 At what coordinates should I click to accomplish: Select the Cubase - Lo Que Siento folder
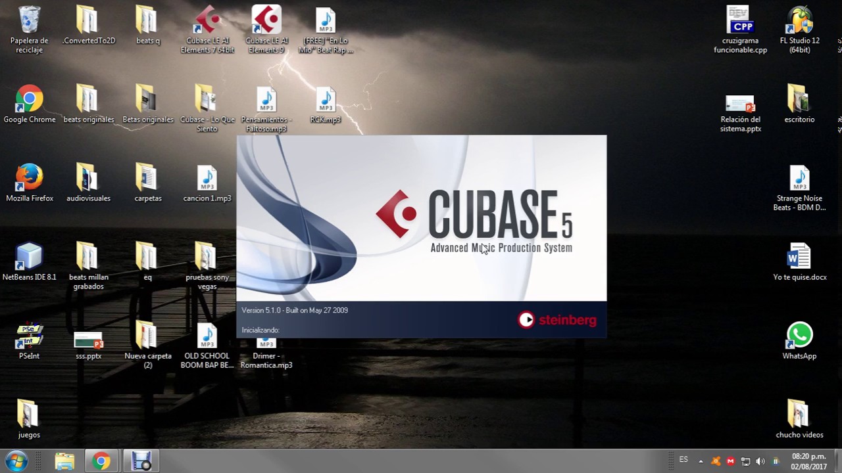pos(207,109)
